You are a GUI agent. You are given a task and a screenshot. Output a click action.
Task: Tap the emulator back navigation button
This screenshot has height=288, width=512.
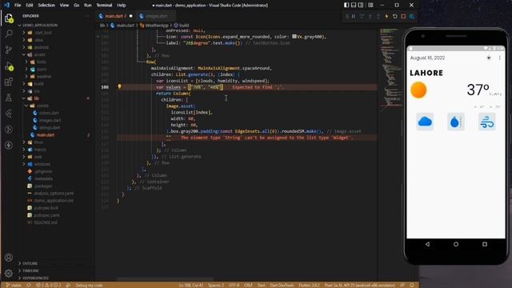[427, 244]
